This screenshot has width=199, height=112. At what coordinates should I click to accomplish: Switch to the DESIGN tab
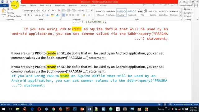click(33, 6)
